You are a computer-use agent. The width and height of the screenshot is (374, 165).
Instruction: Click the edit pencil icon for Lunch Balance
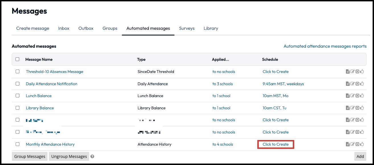tap(352, 96)
